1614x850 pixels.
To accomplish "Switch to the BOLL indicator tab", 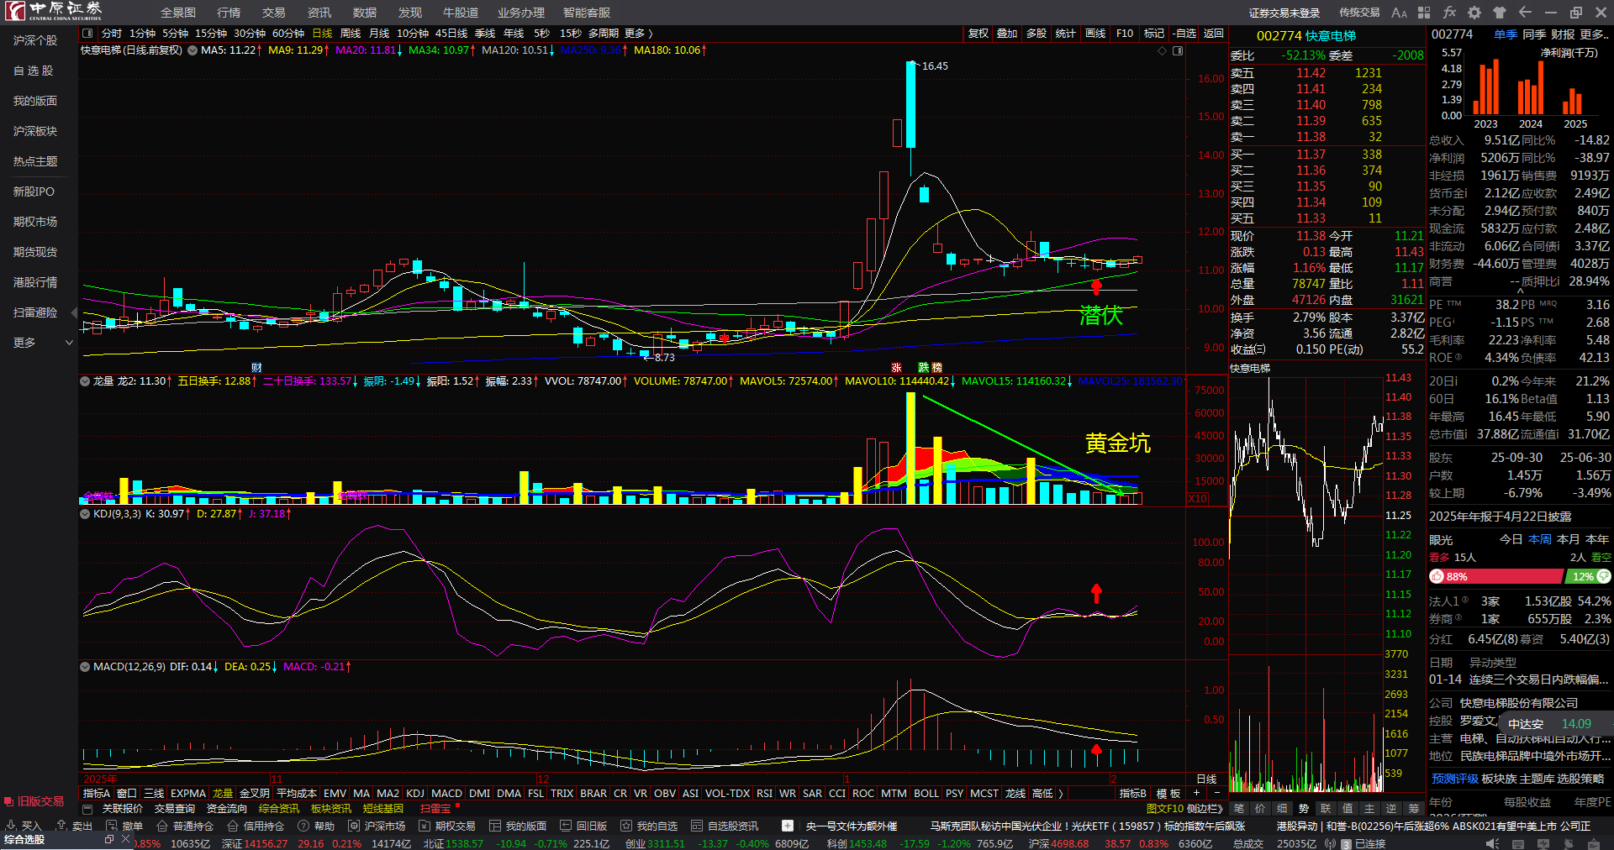I will tap(926, 793).
